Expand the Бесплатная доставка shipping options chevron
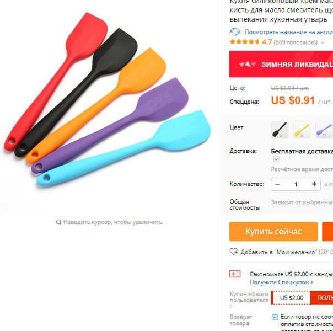The image size is (333, 331). pos(276,159)
